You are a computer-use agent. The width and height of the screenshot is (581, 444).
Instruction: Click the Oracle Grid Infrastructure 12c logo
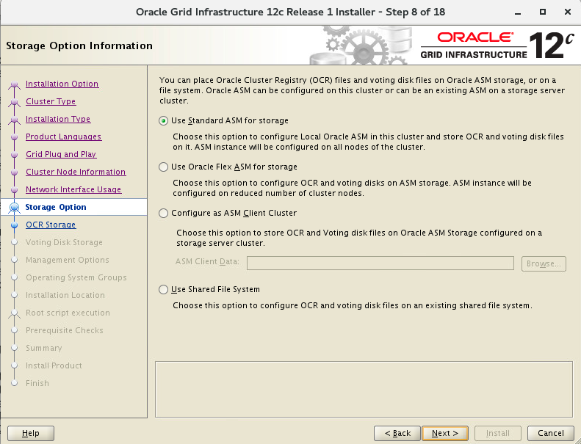click(497, 46)
